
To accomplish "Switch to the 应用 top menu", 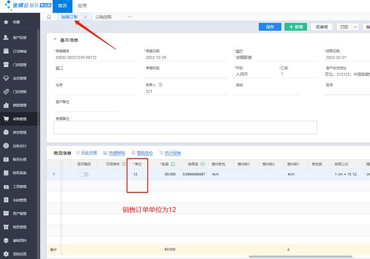I will pos(82,5).
